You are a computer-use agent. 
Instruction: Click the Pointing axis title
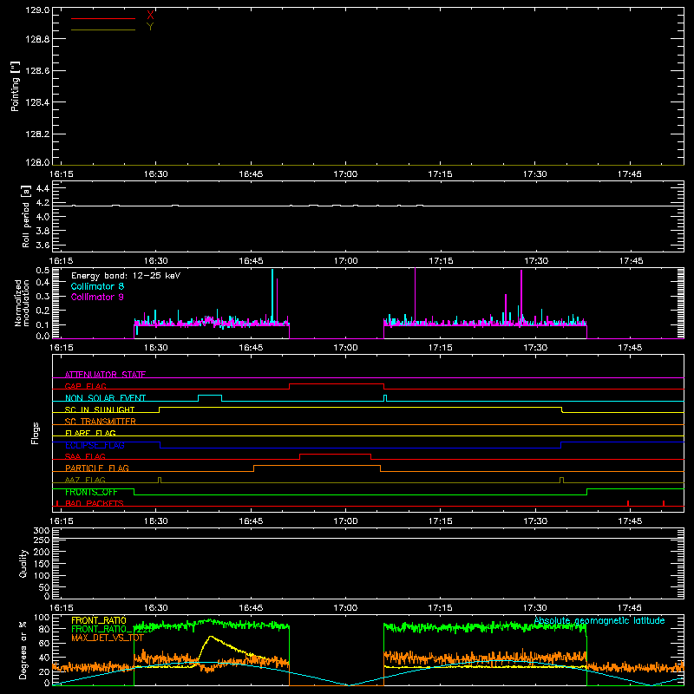tap(16, 86)
